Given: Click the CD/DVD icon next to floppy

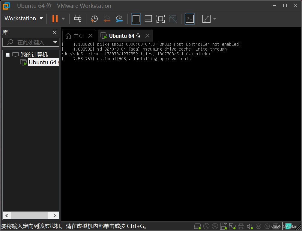Looking at the screenshot, I should point(215,227).
